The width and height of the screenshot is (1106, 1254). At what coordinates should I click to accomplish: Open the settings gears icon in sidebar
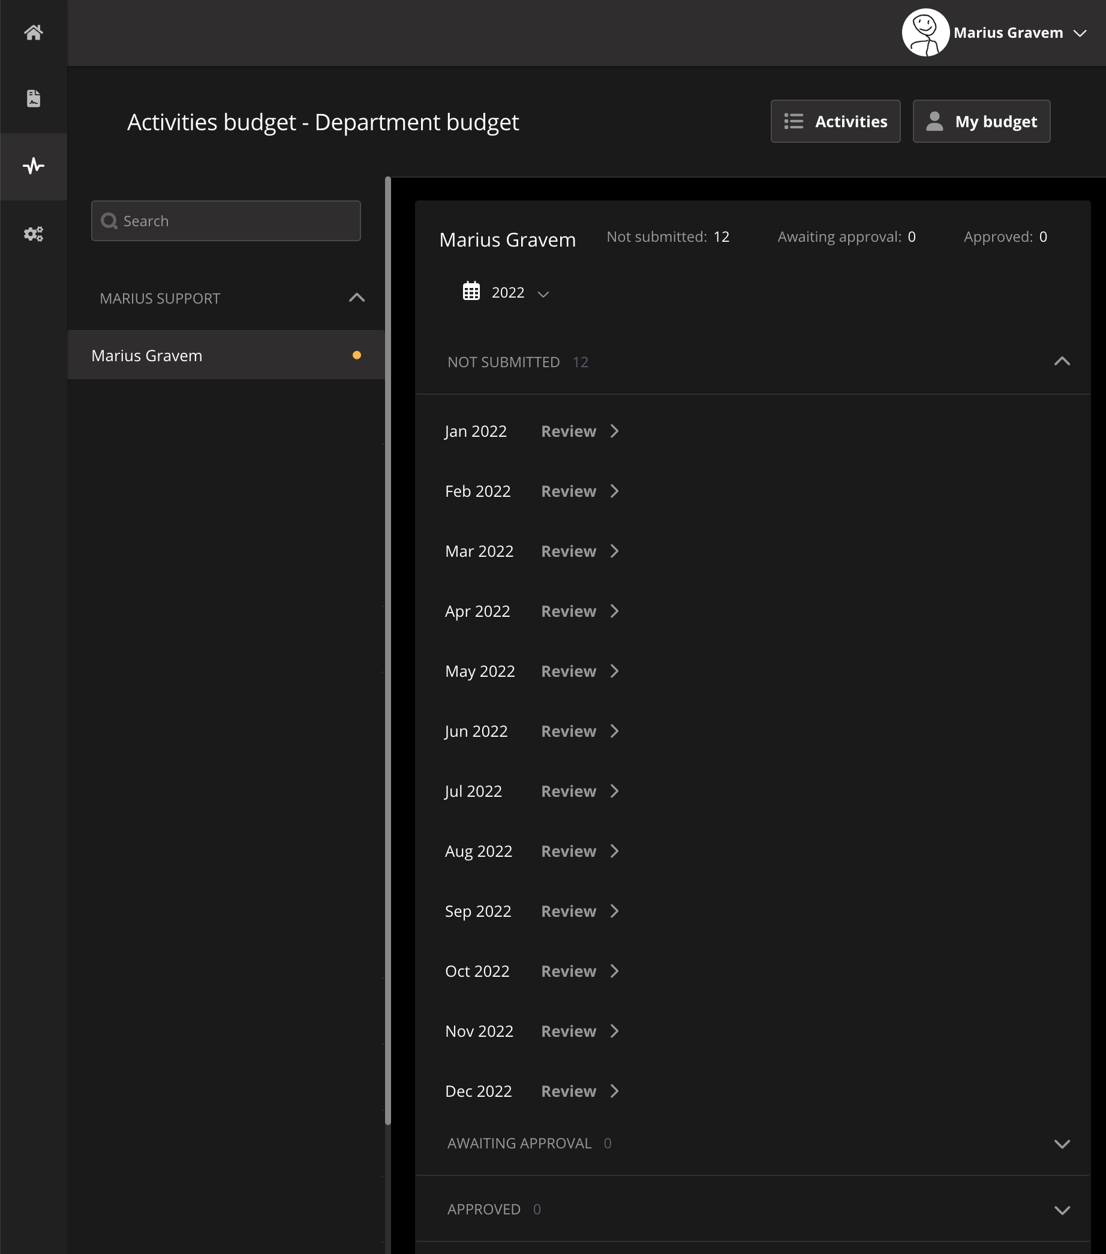click(x=33, y=234)
